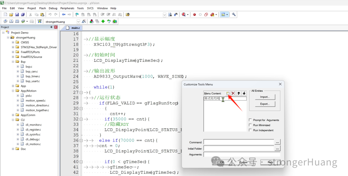Pin the Project panel
Screen dimensions: 348x176
(x=51, y=27)
